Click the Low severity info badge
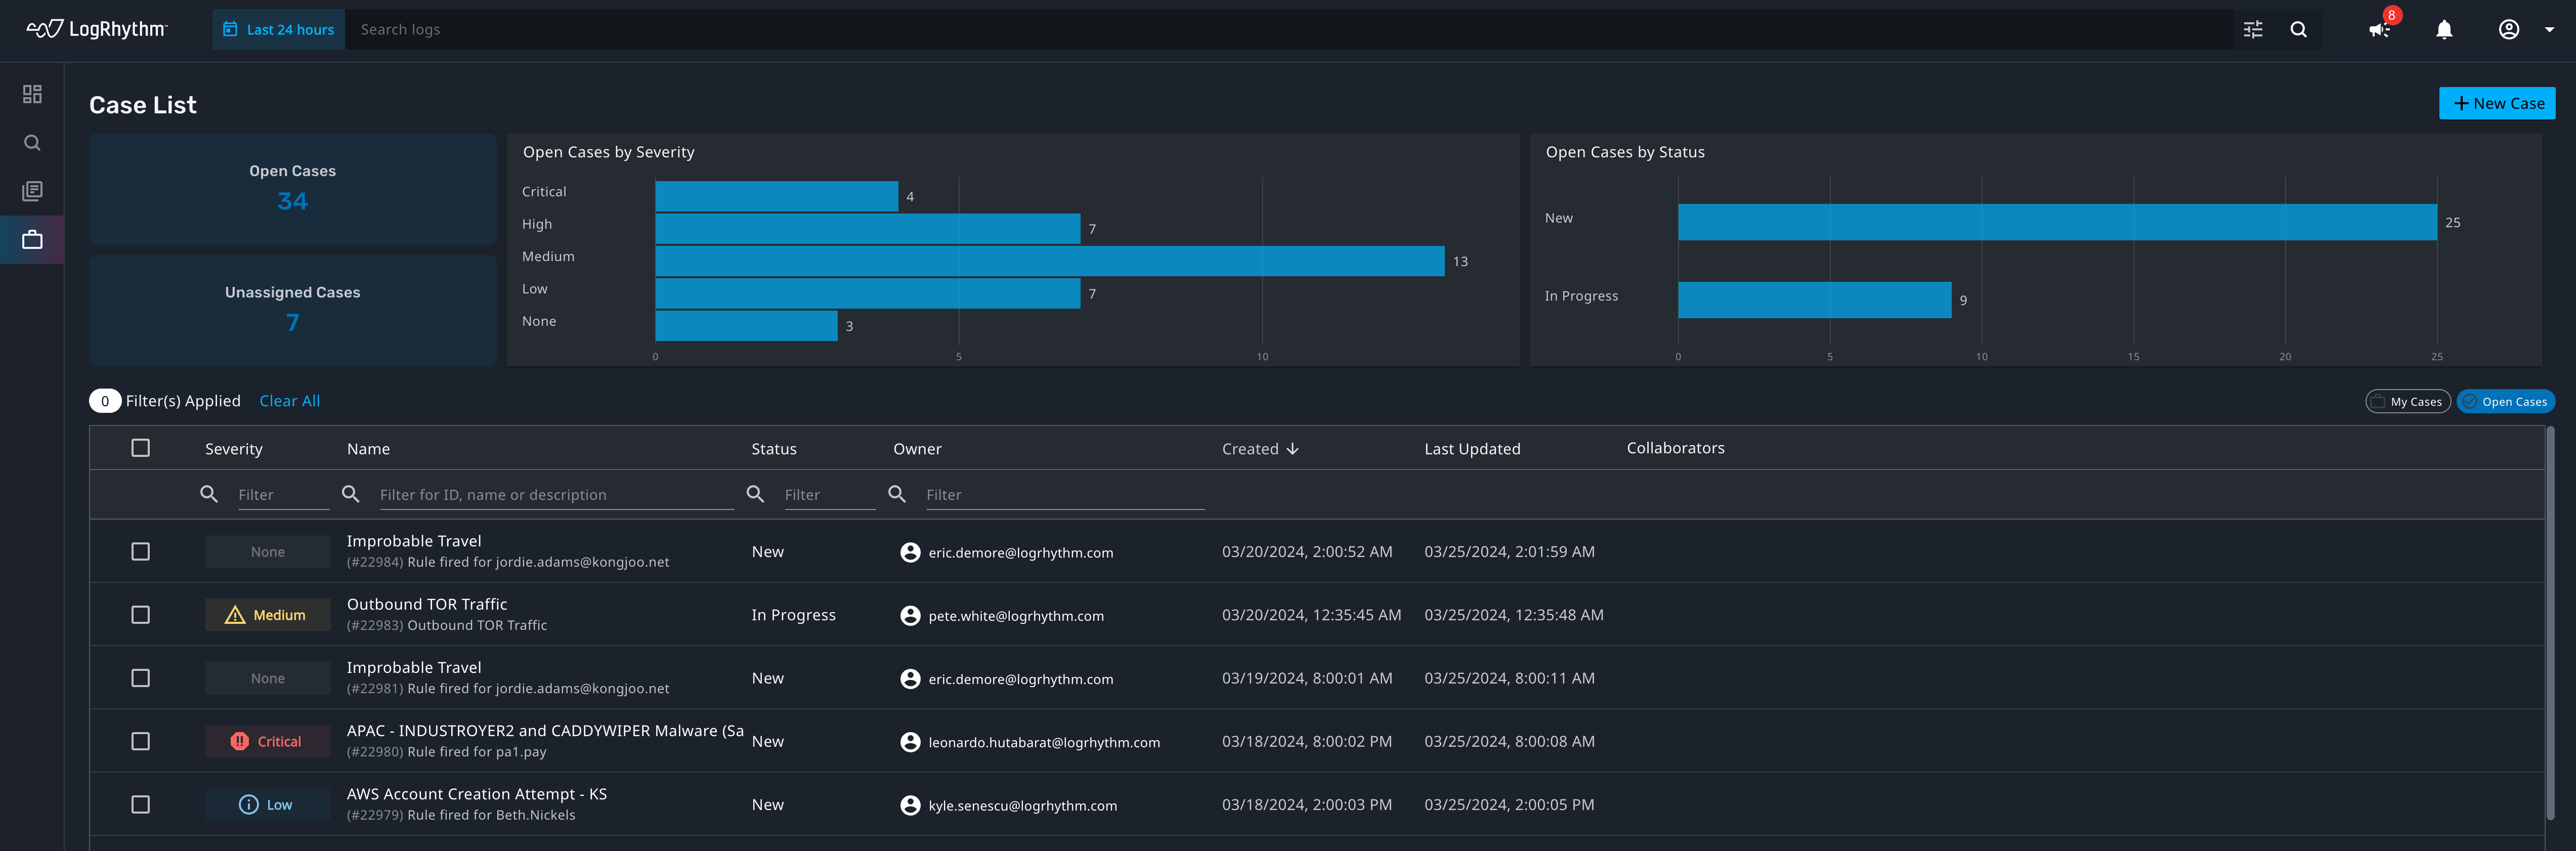This screenshot has height=851, width=2576. 268,805
